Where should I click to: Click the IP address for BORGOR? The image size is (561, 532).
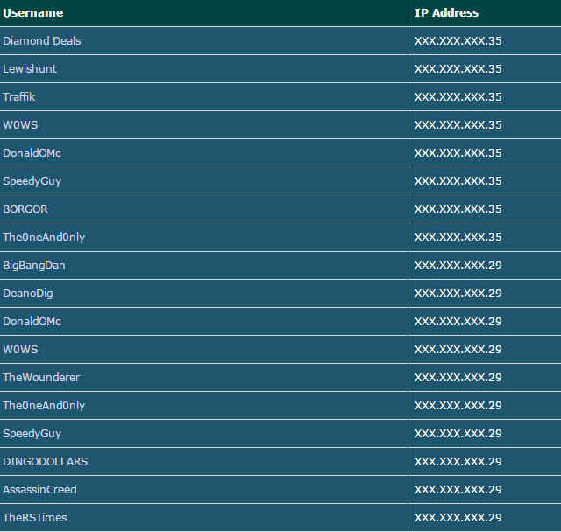pos(458,209)
